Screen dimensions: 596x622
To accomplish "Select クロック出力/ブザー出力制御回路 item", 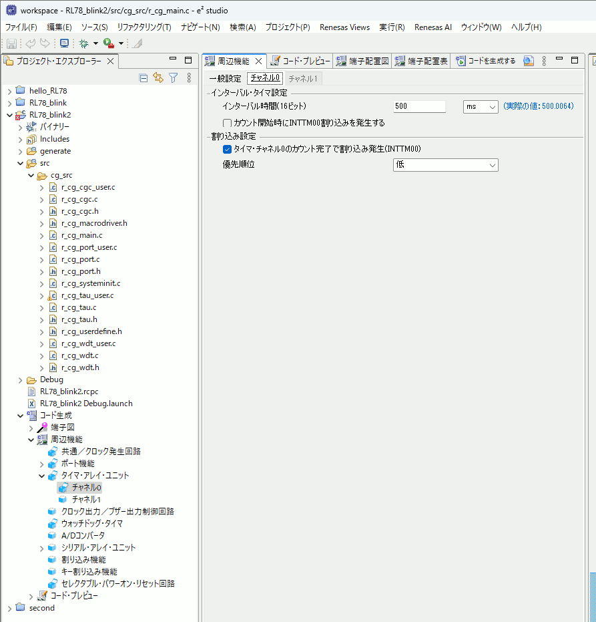I will tap(117, 511).
